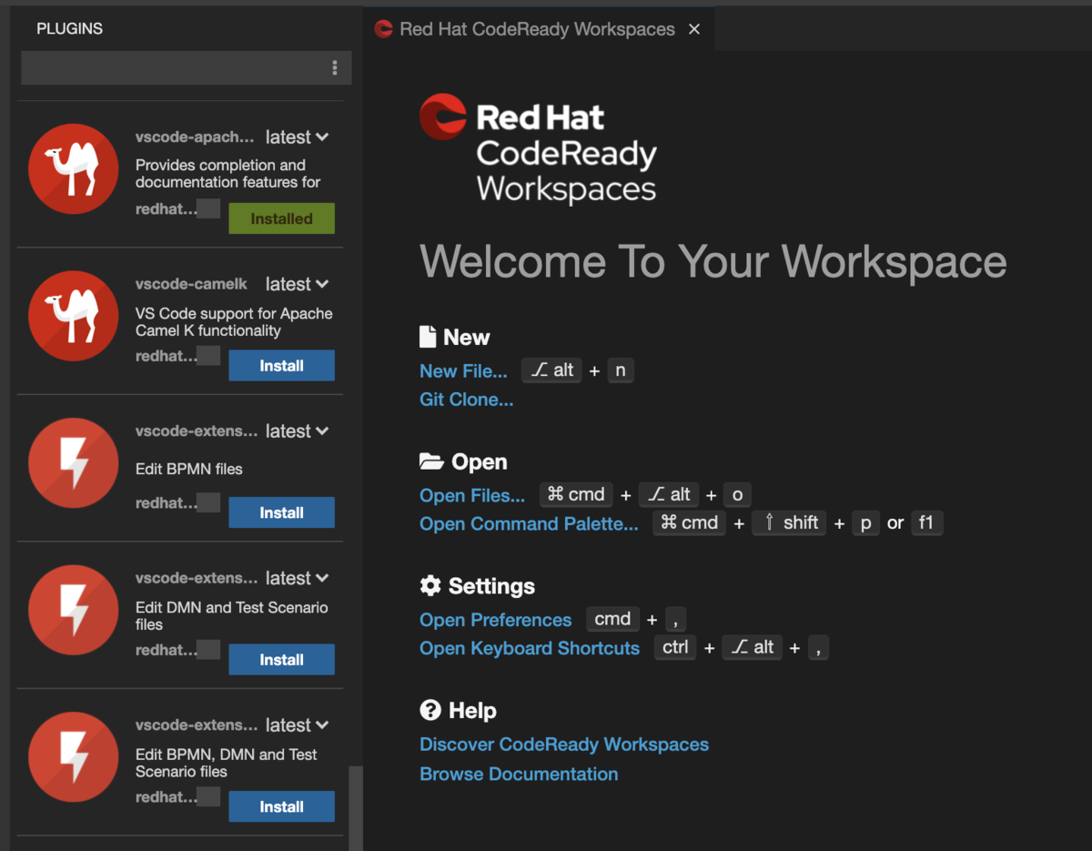Click Discover CodeReady Workspaces link

click(564, 745)
